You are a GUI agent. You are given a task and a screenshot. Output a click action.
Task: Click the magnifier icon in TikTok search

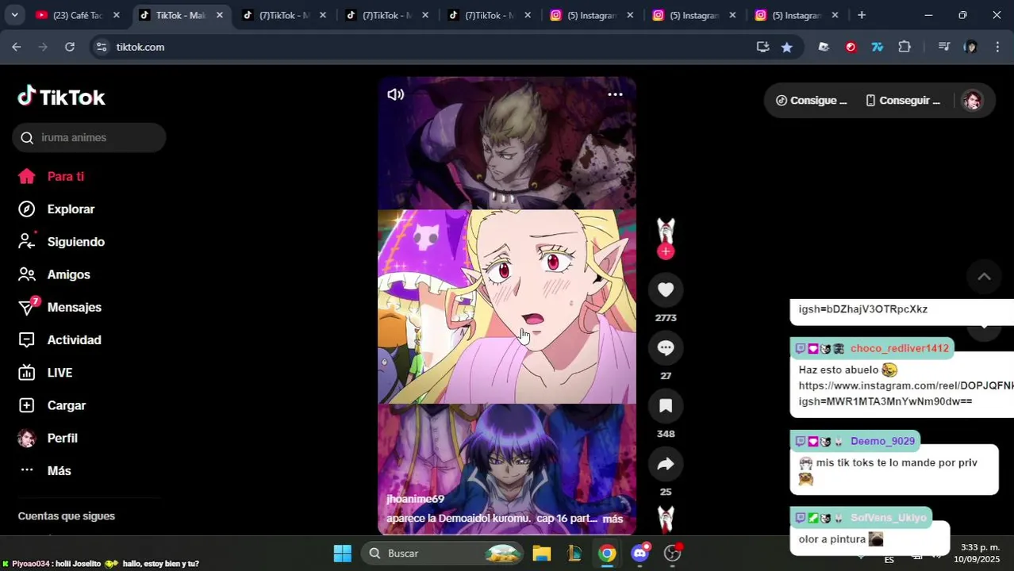pyautogui.click(x=27, y=138)
